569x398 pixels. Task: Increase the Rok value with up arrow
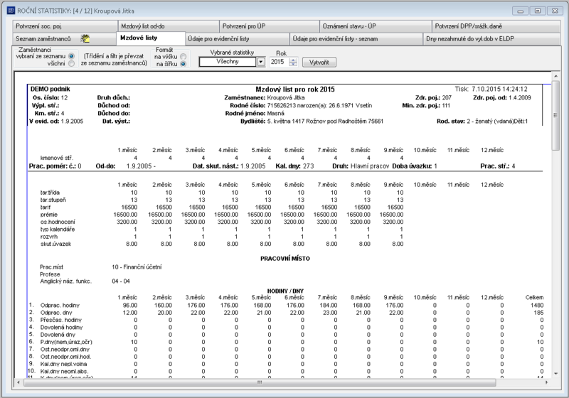tap(293, 60)
